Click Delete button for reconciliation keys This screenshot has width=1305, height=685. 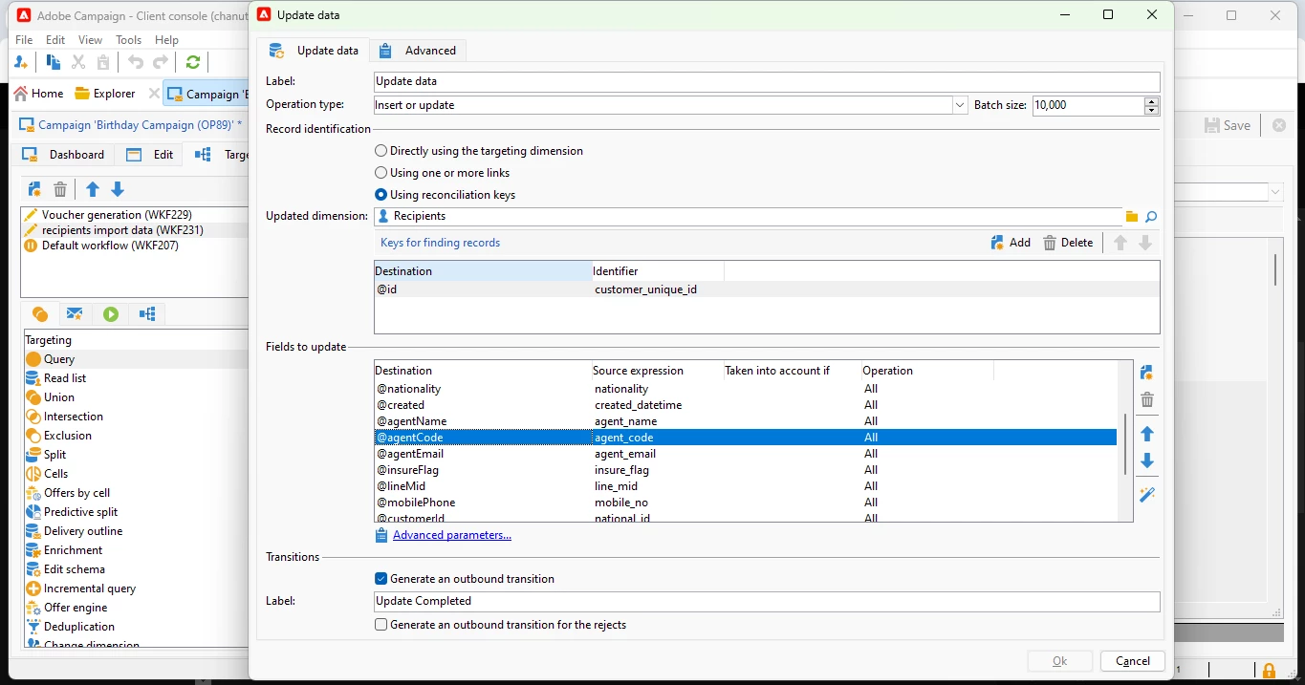[1068, 243]
